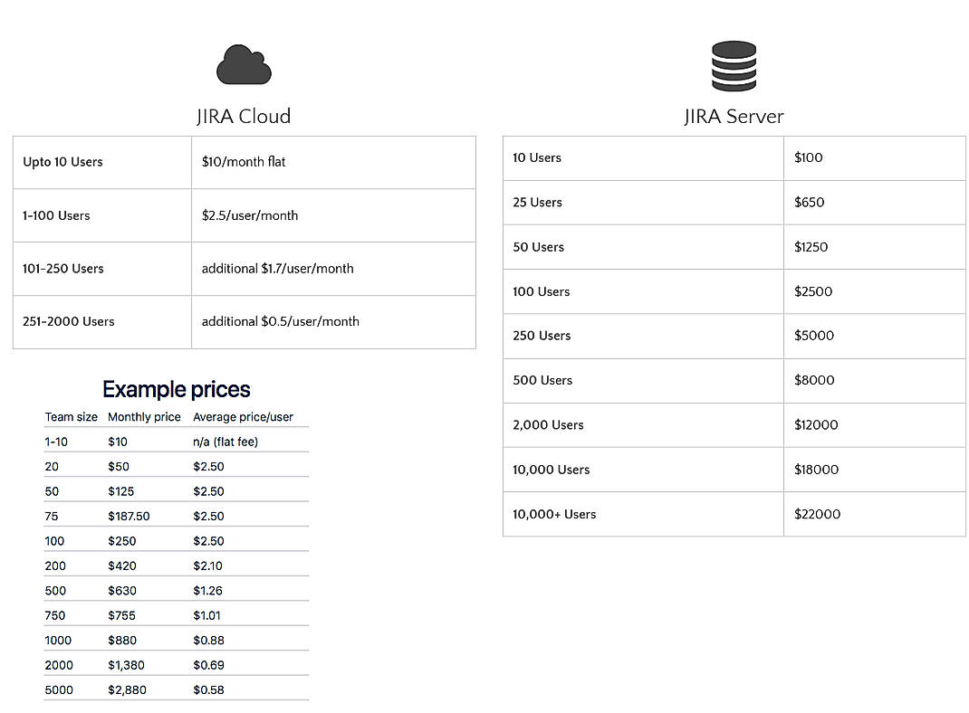Select the JIRA Cloud heading
Image resolution: width=969 pixels, height=713 pixels.
click(243, 116)
